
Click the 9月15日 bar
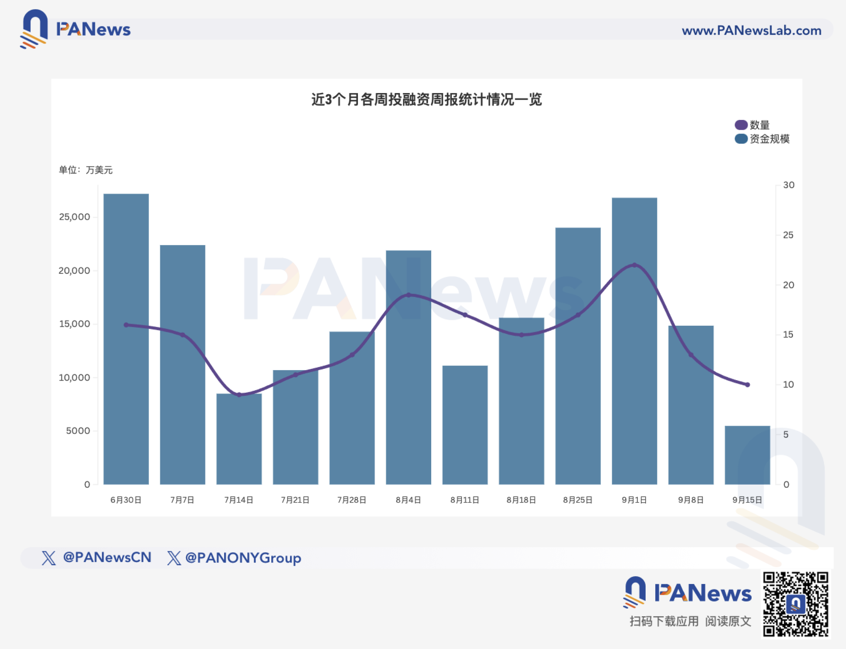pos(747,455)
